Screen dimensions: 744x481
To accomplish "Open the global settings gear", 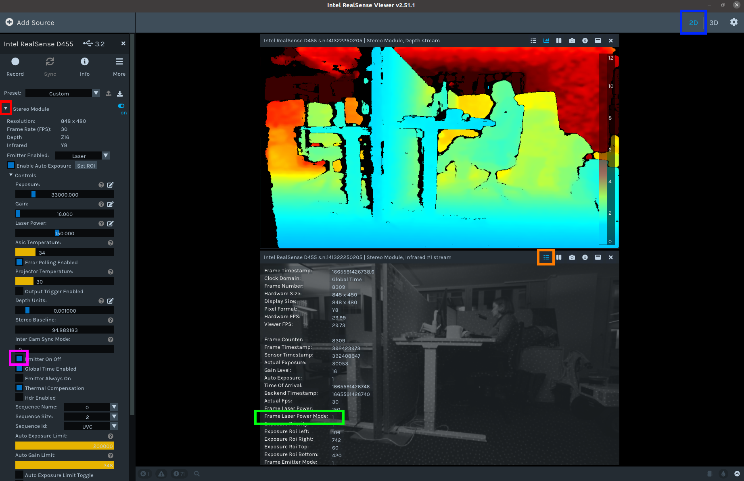I will click(x=734, y=22).
